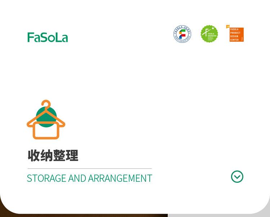Click the word STORAGE in green subtitle

46,178
